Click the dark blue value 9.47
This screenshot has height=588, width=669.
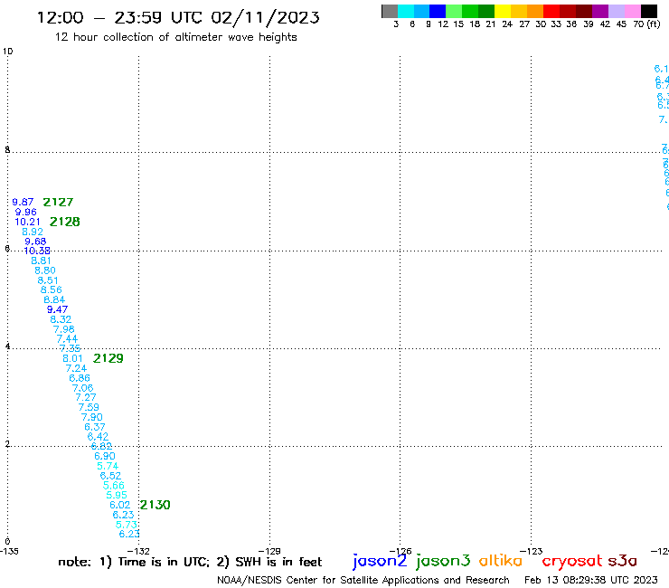tap(57, 309)
